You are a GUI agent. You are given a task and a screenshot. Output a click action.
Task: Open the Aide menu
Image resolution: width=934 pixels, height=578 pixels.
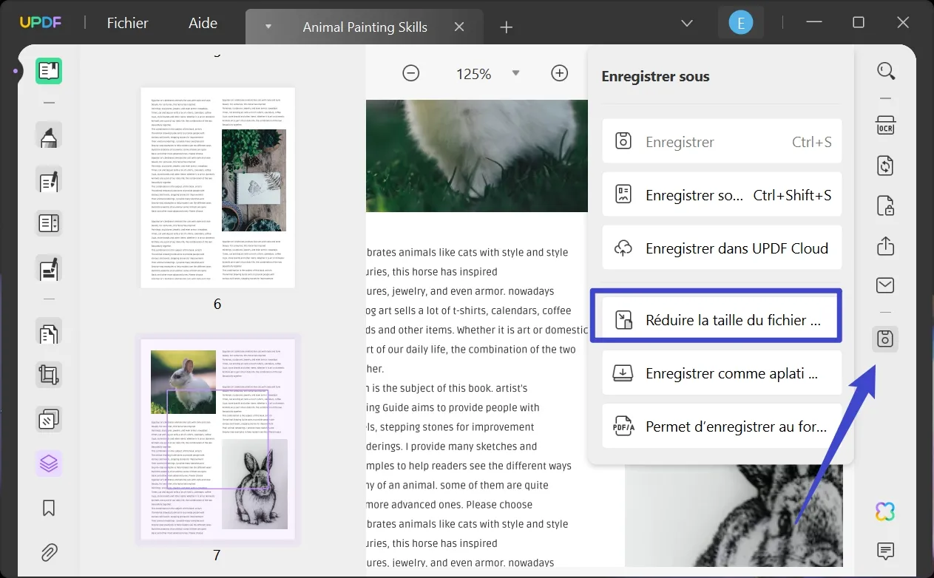click(x=203, y=23)
